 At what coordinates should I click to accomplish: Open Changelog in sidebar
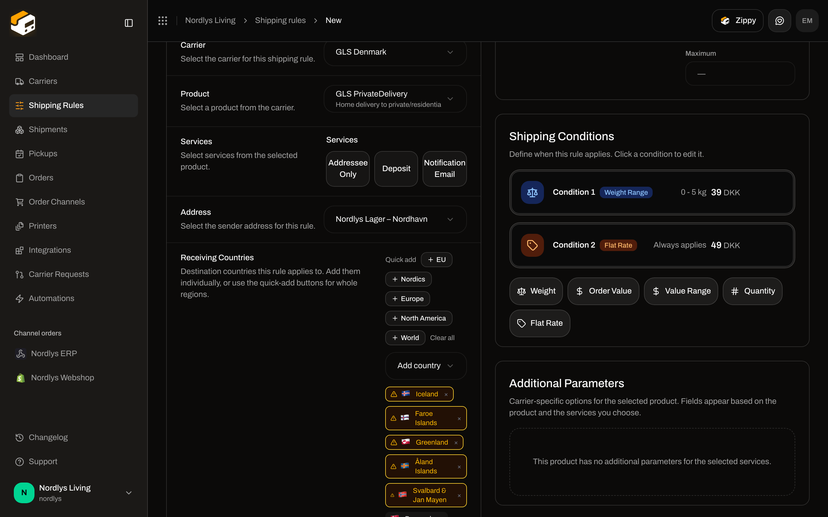click(74, 438)
